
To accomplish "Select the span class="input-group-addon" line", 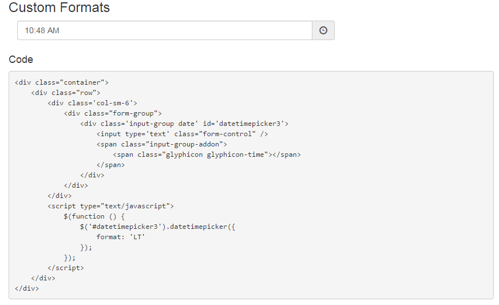I will 162,144.
